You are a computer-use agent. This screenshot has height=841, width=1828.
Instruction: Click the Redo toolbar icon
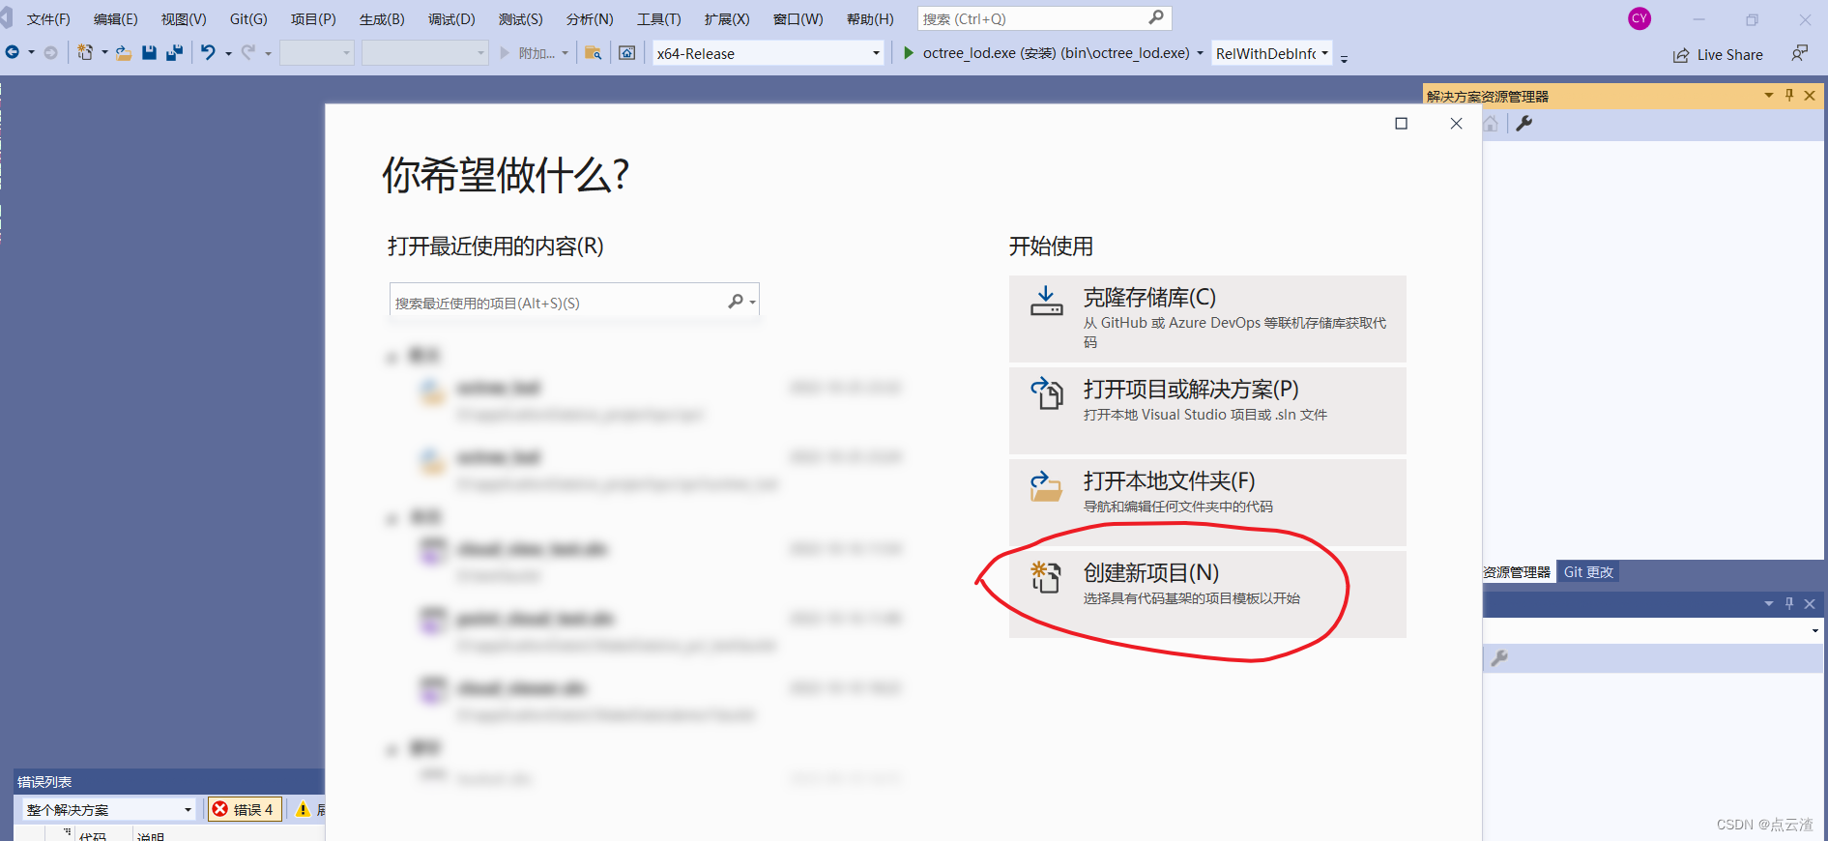pyautogui.click(x=248, y=53)
